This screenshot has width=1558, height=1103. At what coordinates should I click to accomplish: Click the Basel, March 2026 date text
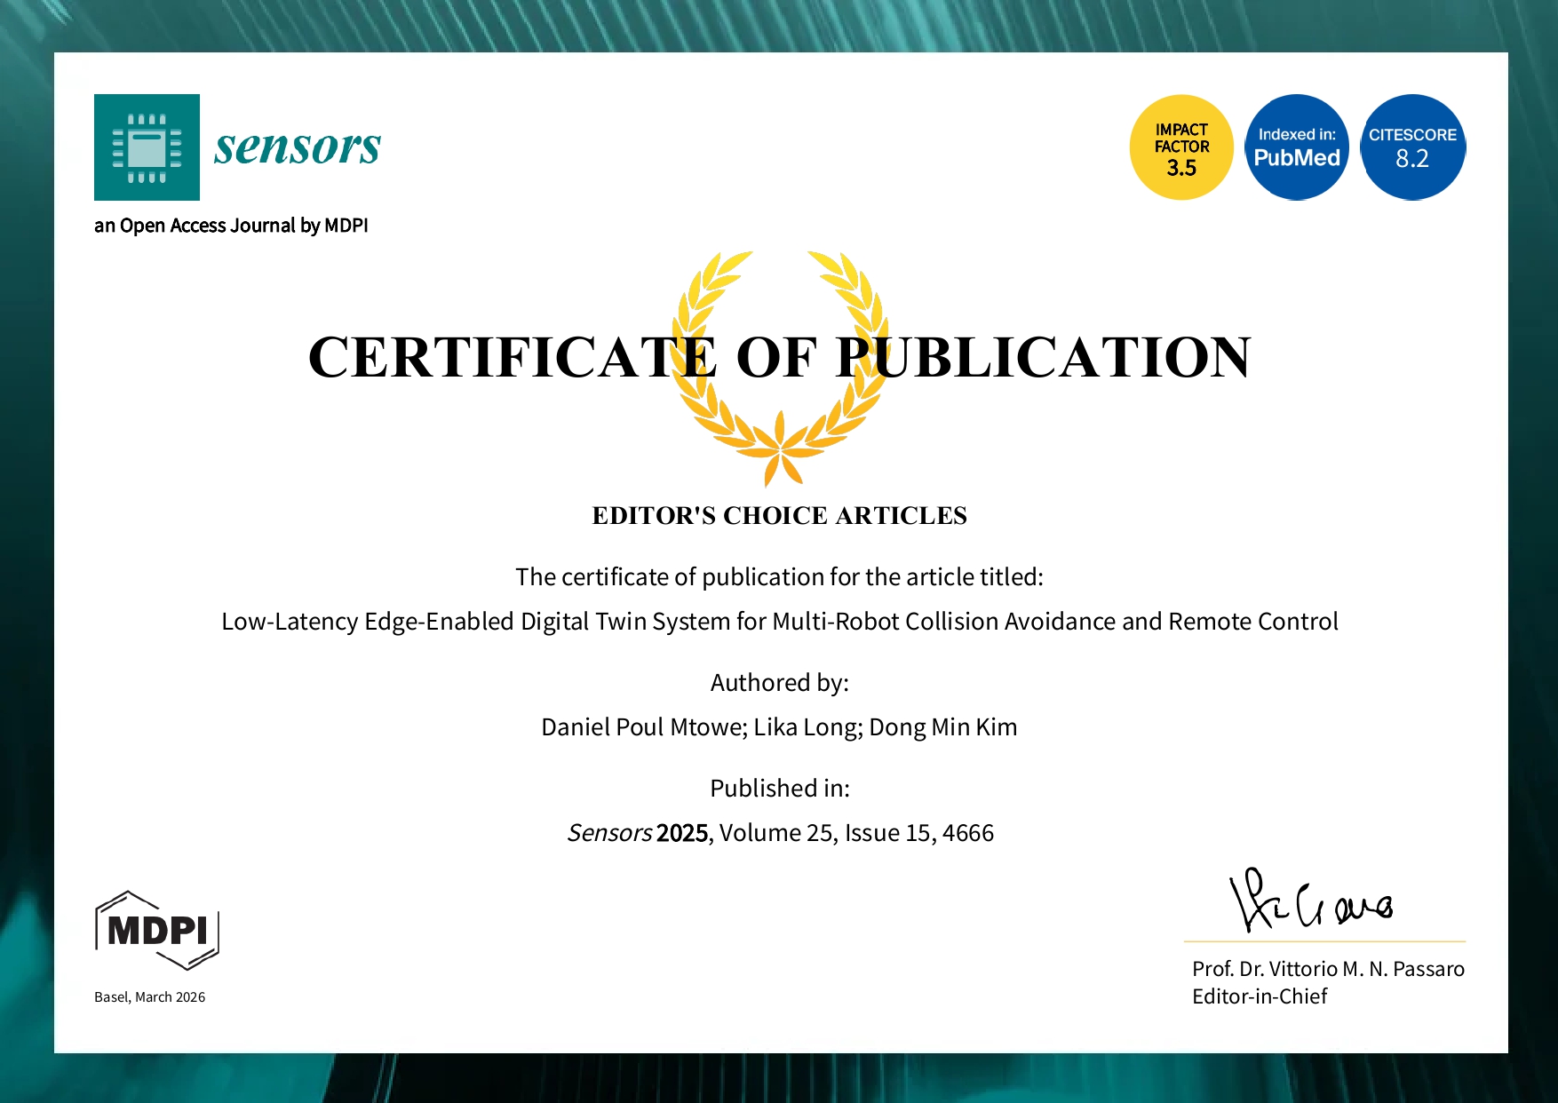(x=149, y=996)
